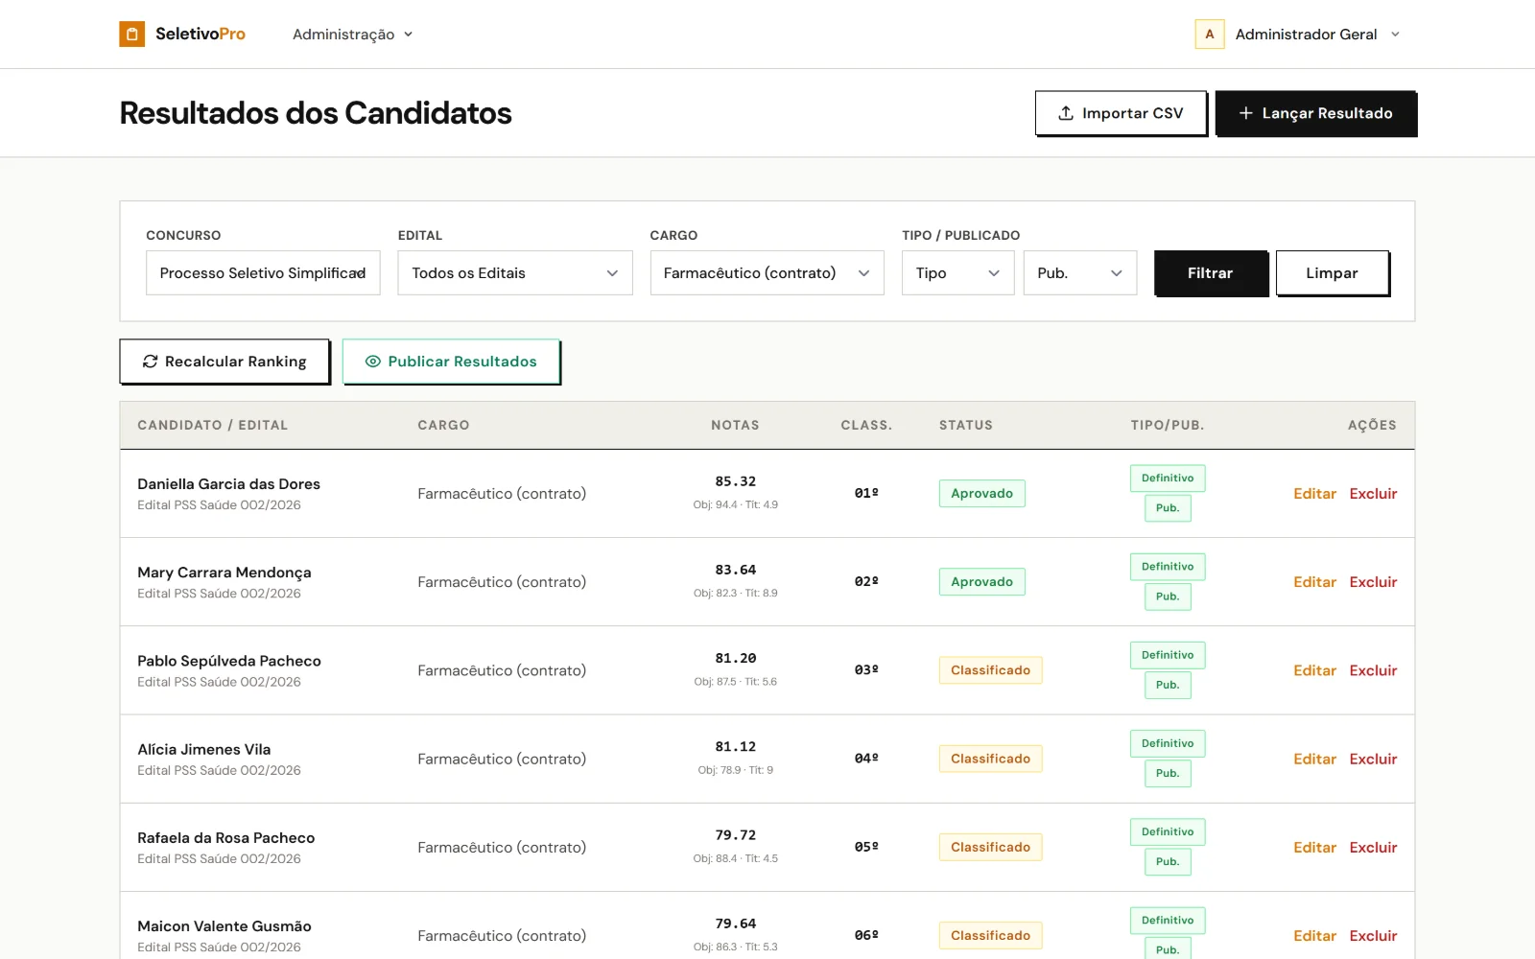Click the score 81.12
This screenshot has width=1535, height=959.
735,747
